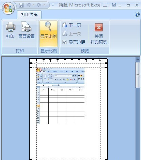Click the Save floppy disk icon
Screen dimensions: 141x160
pyautogui.click(x=21, y=5)
